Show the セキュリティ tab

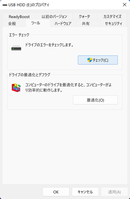click(x=113, y=23)
